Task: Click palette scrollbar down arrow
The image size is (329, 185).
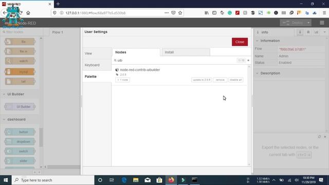Action: 41,167
